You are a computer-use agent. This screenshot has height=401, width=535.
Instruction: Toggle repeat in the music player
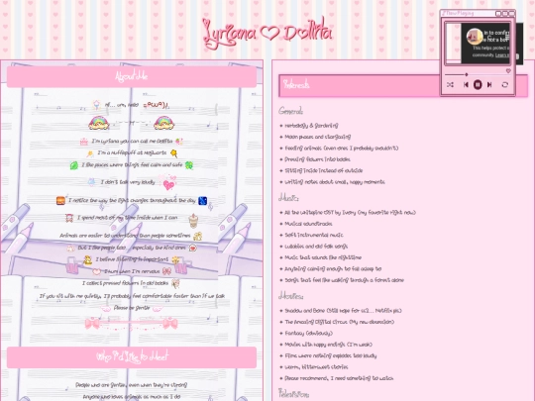coord(505,84)
